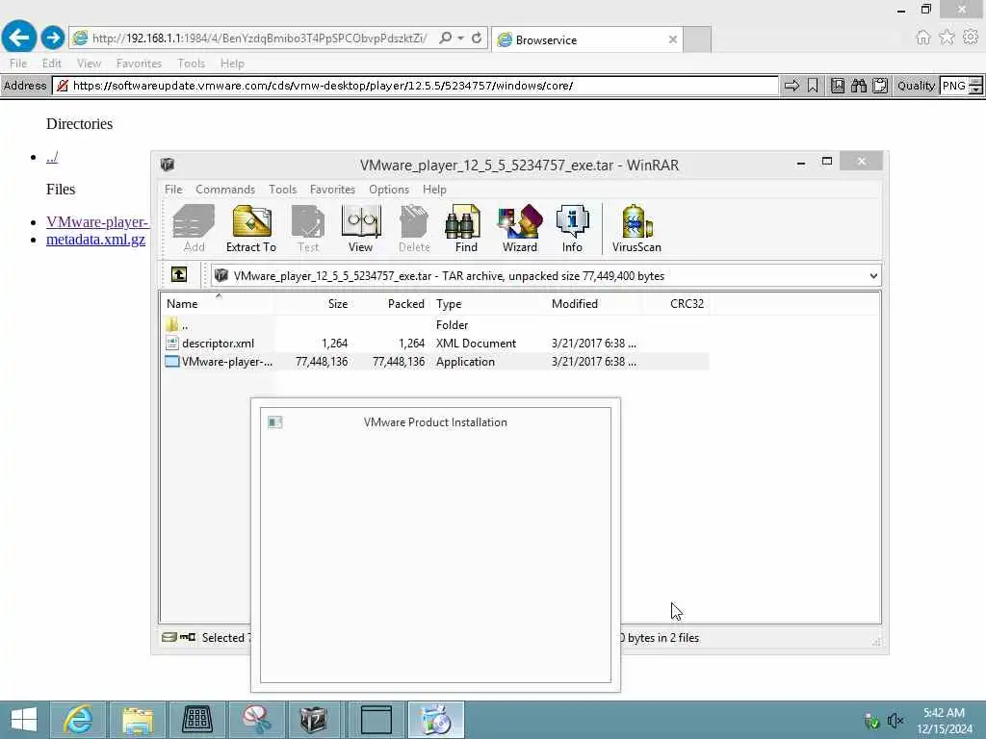Viewport: 986px width, 739px height.
Task: Open Internet Explorer from the taskbar
Action: [x=79, y=720]
